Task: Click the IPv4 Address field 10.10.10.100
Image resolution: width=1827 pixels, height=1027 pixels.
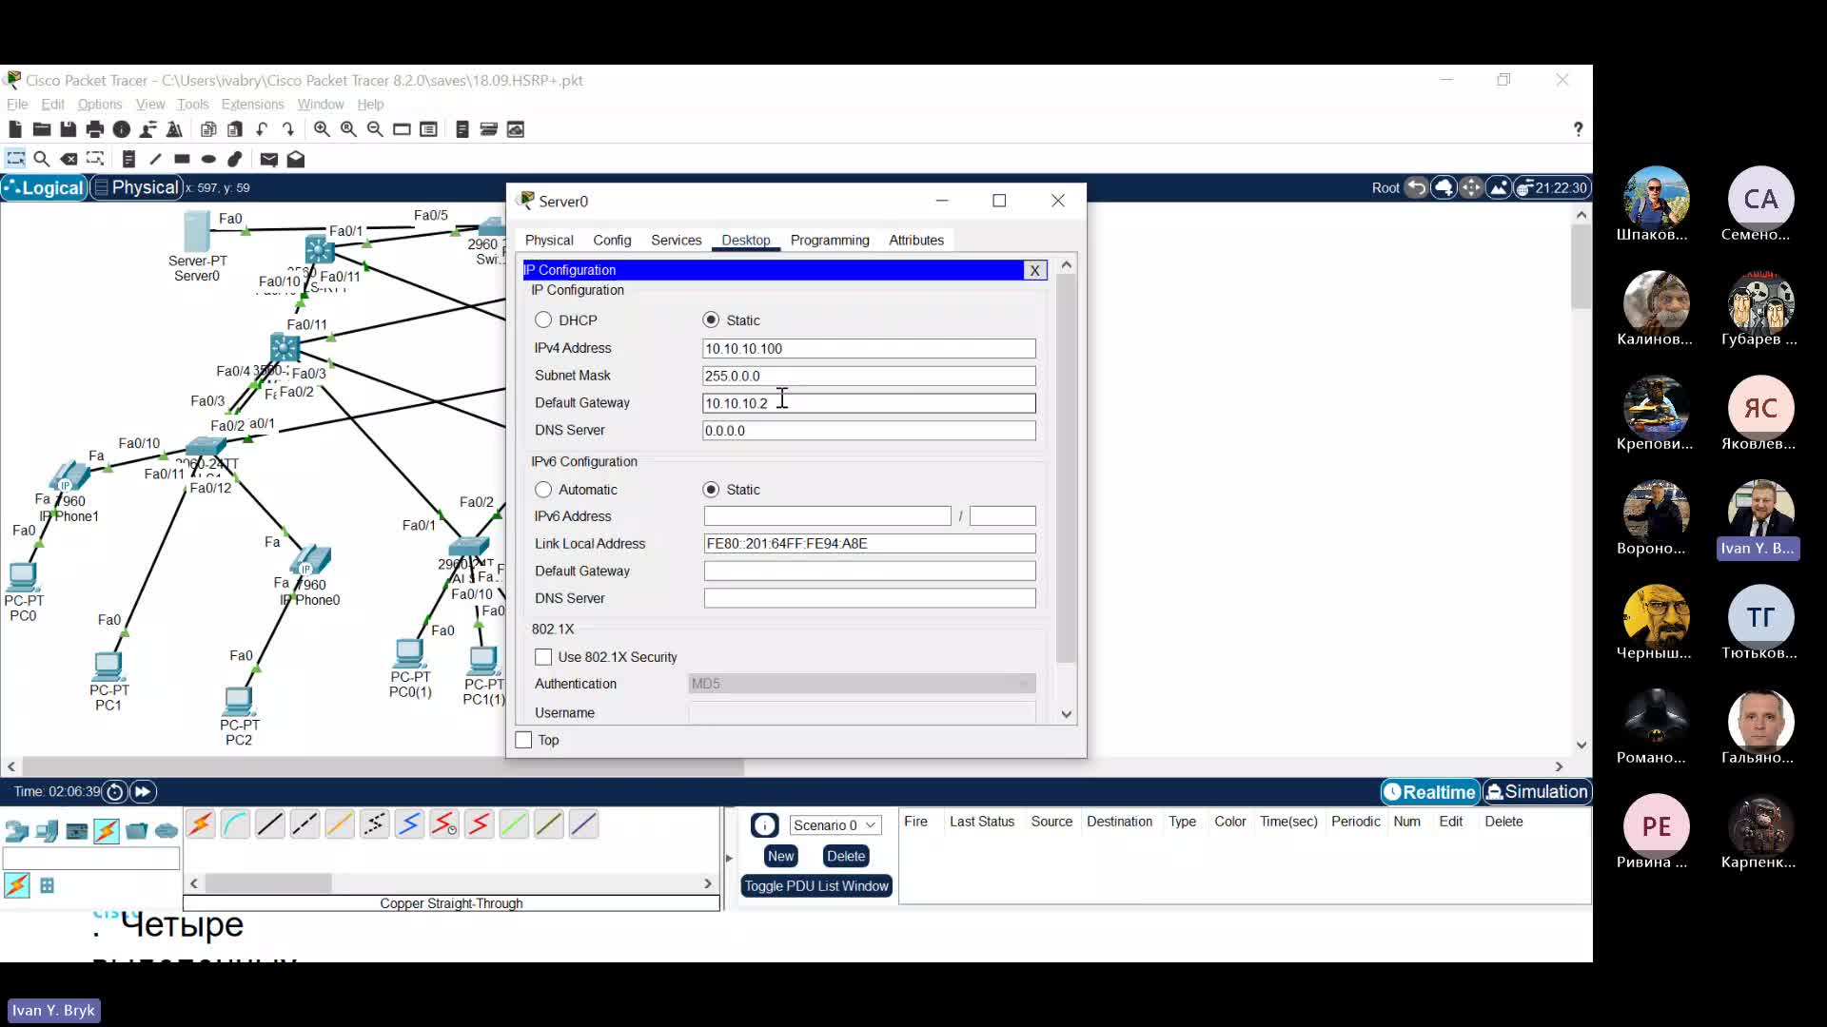Action: 869,349
